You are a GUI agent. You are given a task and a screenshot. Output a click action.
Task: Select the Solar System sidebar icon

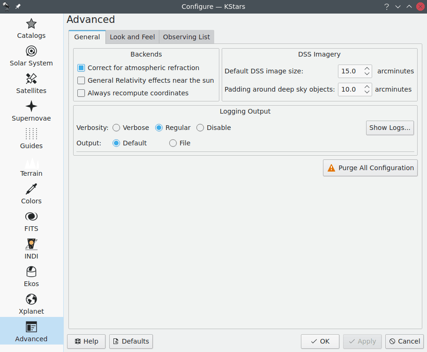tap(31, 56)
